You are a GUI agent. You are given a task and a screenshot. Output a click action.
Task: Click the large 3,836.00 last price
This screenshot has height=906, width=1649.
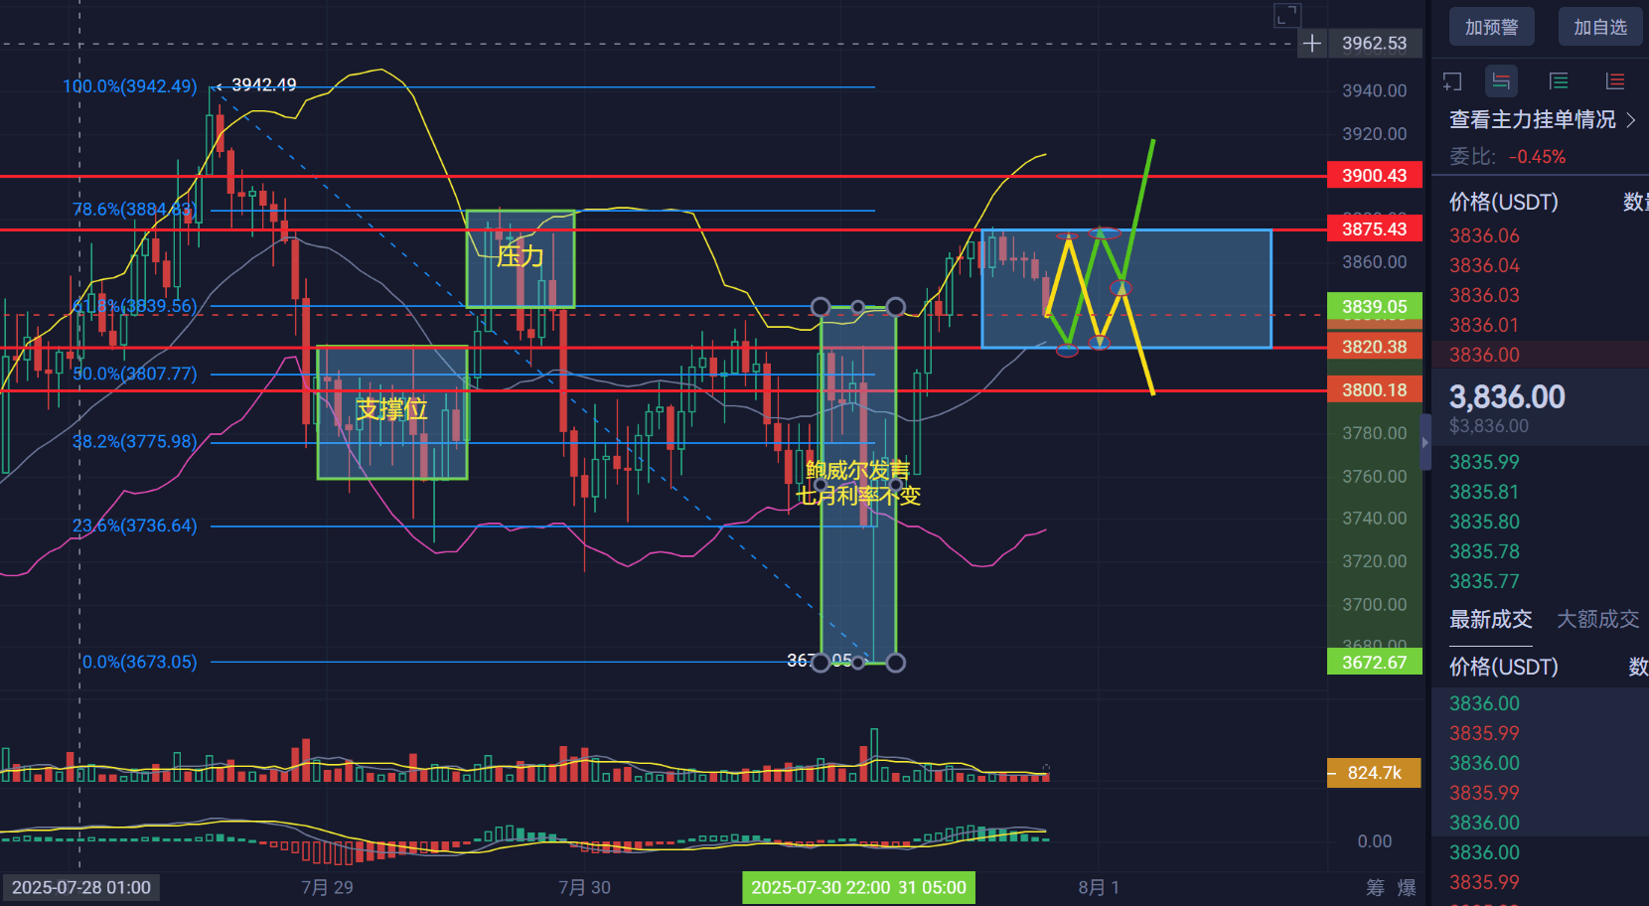tap(1507, 397)
